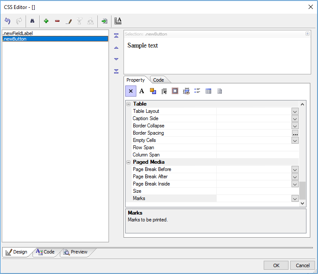This screenshot has height=274, width=318.
Task: Open Find with the binoculars icon
Action: coord(32,21)
